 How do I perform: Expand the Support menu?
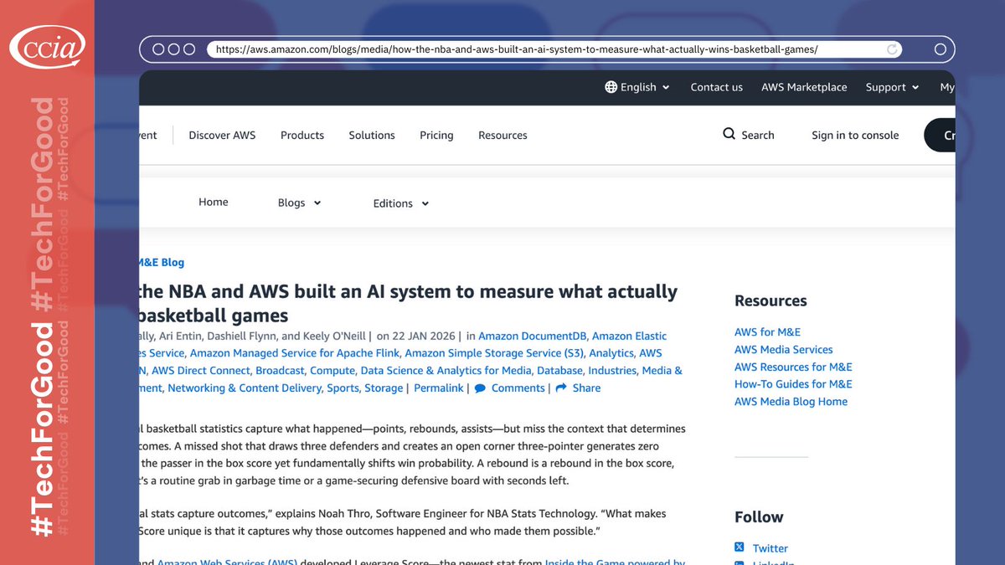coord(892,87)
